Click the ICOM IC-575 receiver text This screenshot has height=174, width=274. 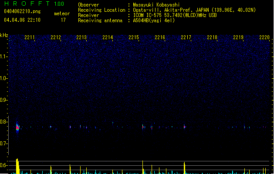tap(175, 15)
